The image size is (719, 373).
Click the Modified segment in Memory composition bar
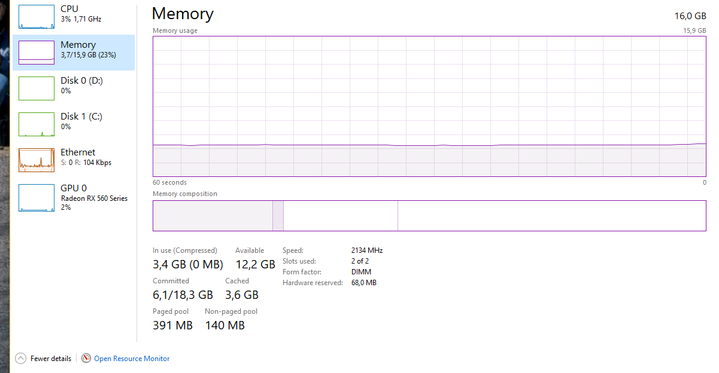pos(278,216)
